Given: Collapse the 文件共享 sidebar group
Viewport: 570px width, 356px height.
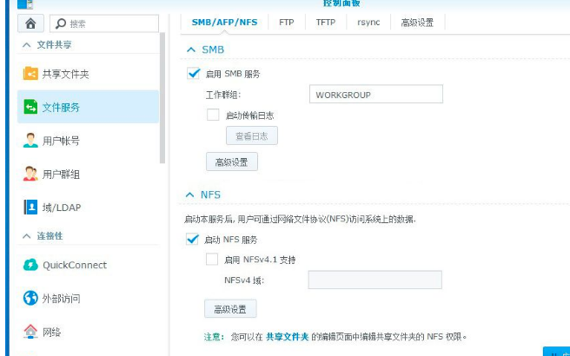Looking at the screenshot, I should click(x=26, y=44).
